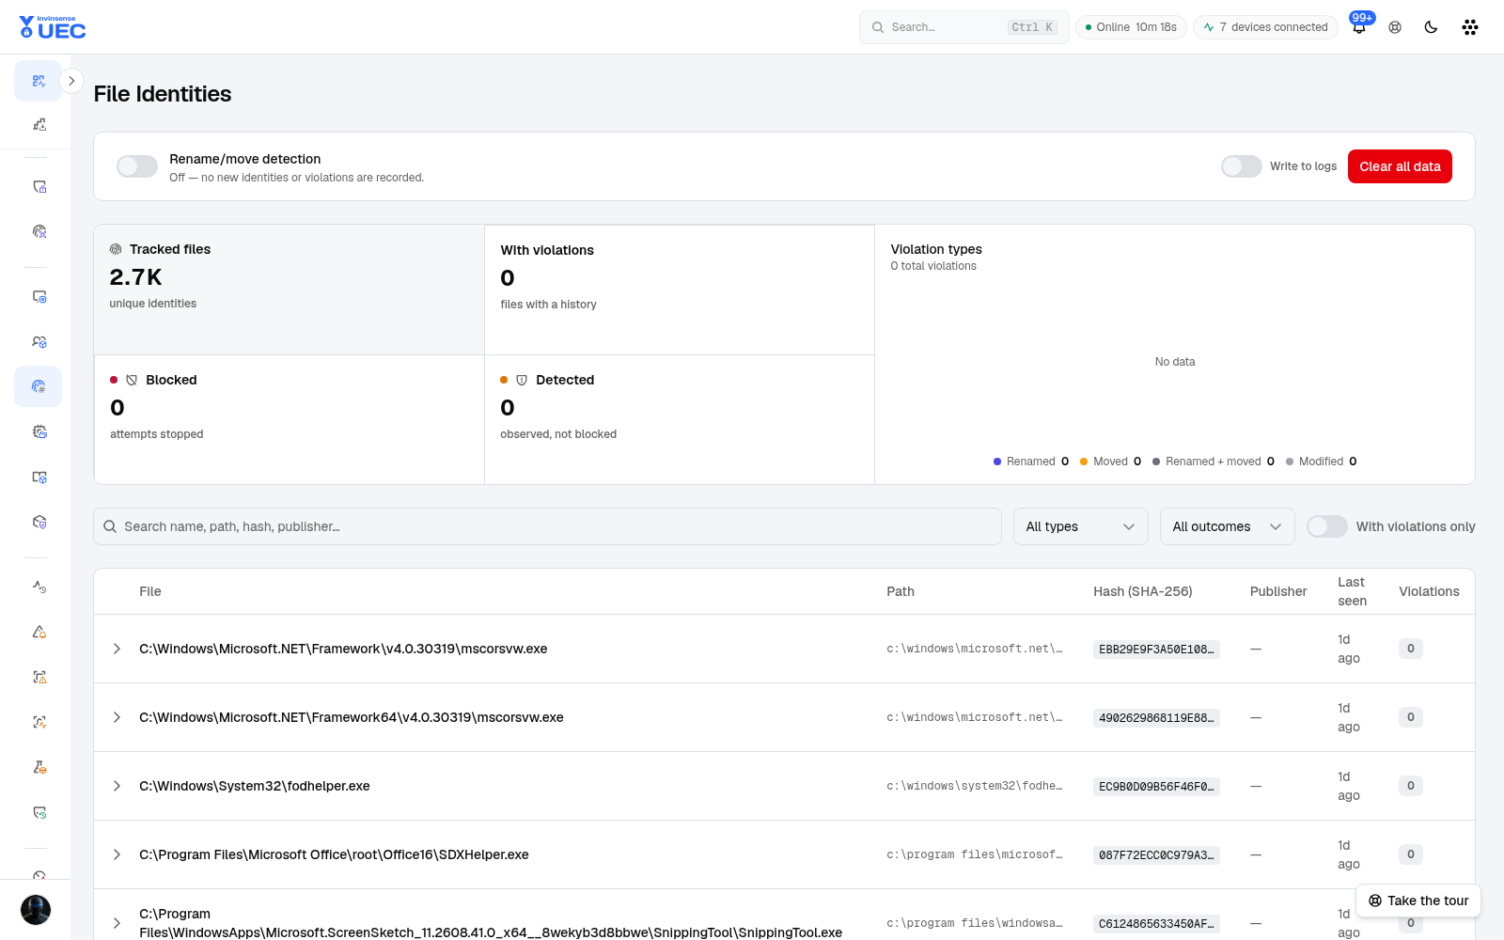Click the hash EBB29E9F3A50E108… cell
Image resolution: width=1504 pixels, height=940 pixels.
coord(1156,650)
